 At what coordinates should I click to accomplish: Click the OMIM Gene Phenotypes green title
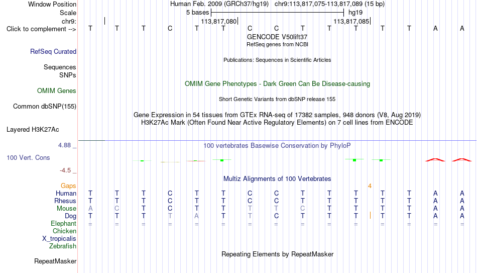[x=278, y=84]
